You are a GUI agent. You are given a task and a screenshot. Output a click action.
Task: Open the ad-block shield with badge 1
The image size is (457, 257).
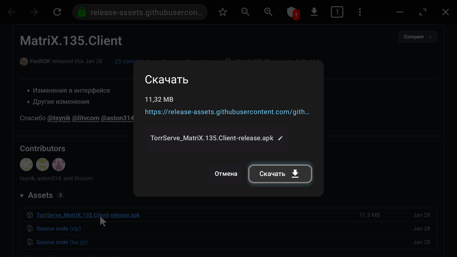coord(293,13)
